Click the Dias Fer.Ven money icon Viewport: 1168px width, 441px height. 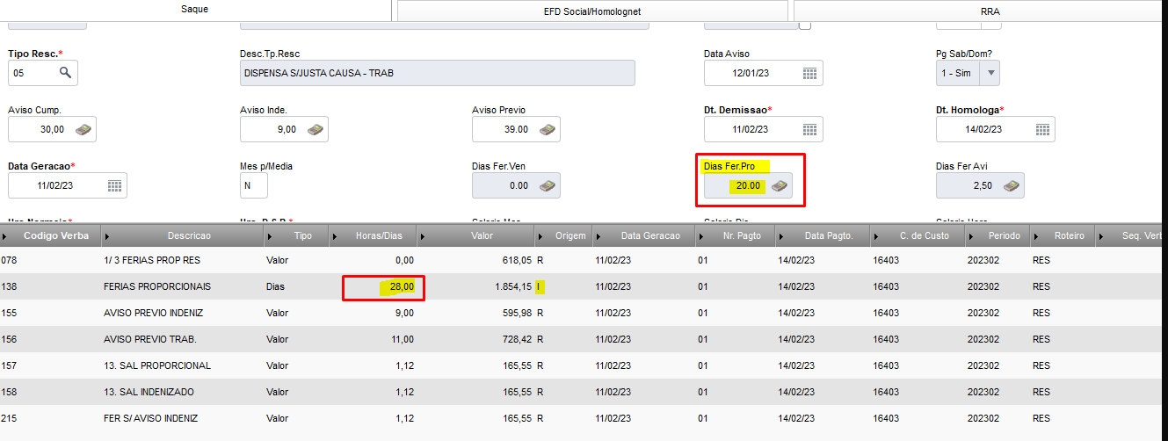coord(548,185)
